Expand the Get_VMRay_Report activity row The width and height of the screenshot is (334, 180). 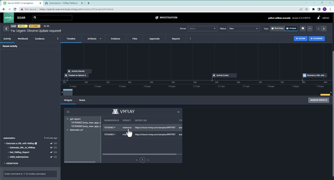click(x=8, y=152)
